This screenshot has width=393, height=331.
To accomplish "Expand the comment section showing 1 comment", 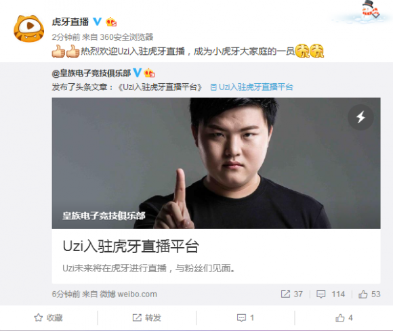I will tap(245, 317).
